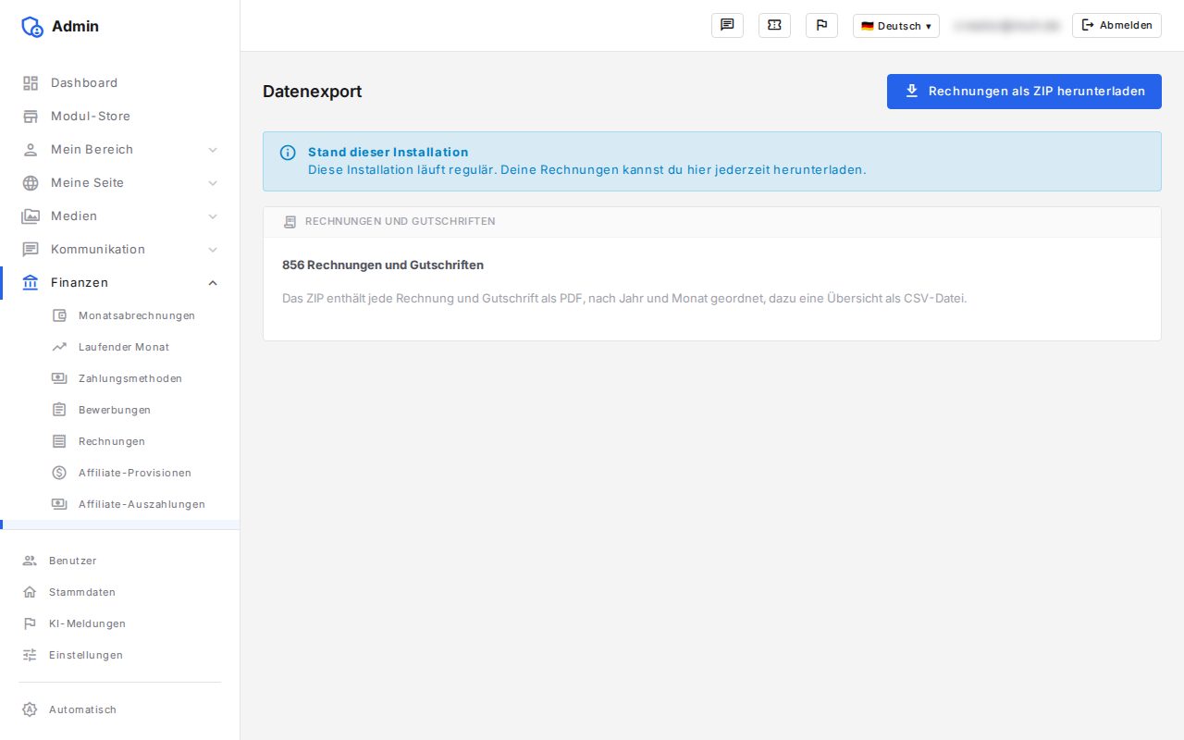
Task: Click the Mein Bereich person icon
Action: [31, 150]
